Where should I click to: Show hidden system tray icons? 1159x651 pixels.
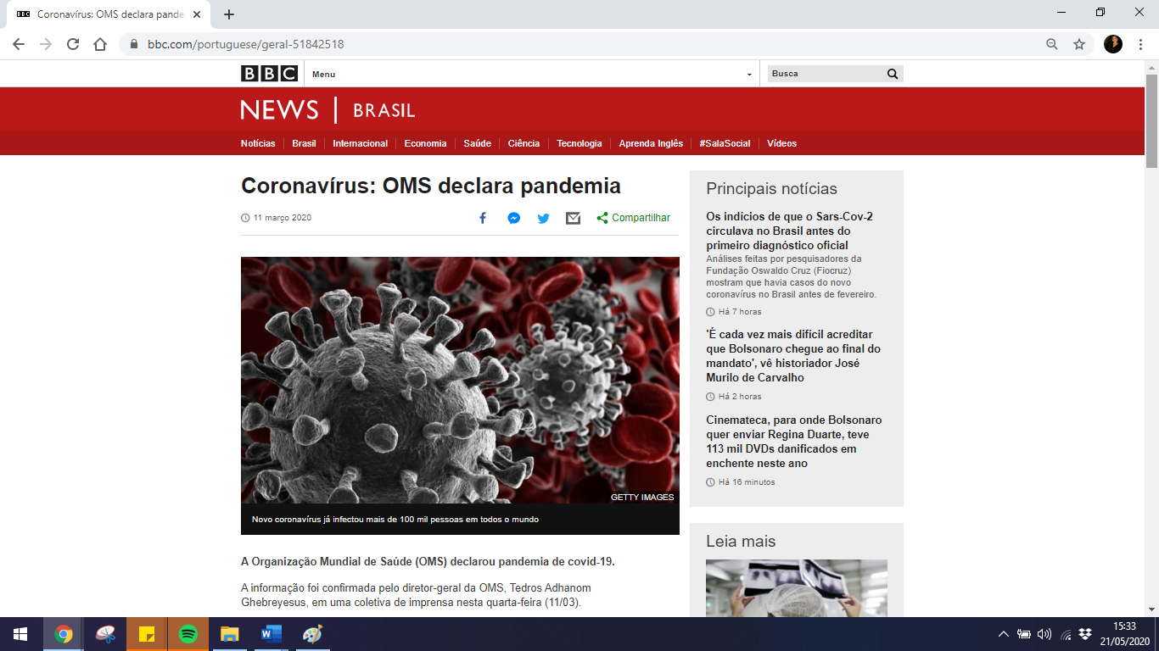point(1004,634)
